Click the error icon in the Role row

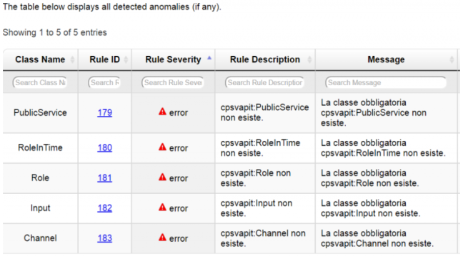tap(162, 177)
